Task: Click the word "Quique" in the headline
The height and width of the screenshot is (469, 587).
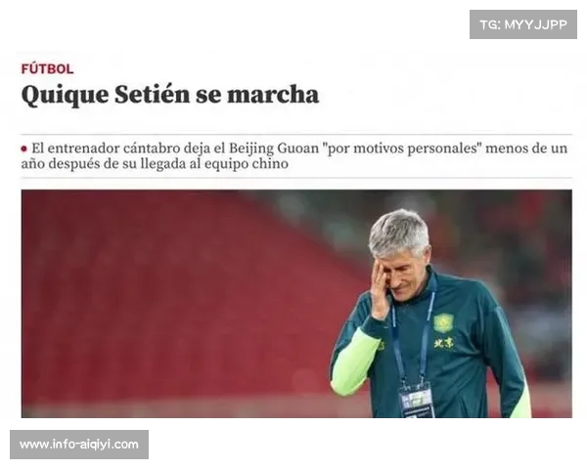Action: (65, 96)
